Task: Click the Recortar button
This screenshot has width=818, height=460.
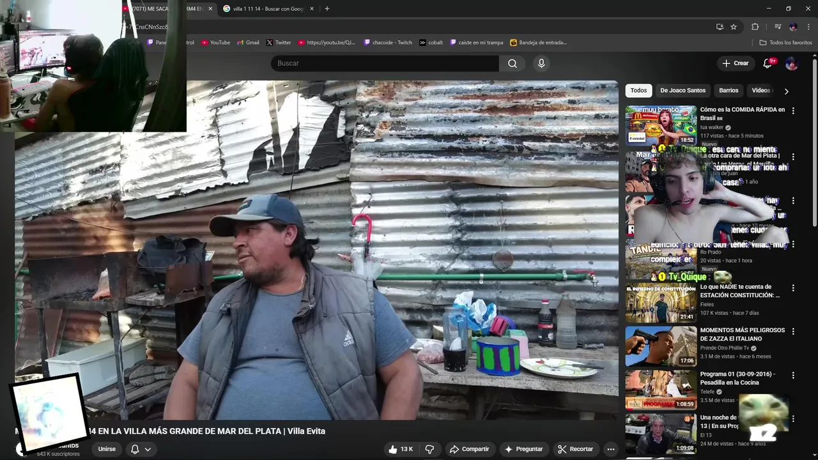Action: (575, 449)
